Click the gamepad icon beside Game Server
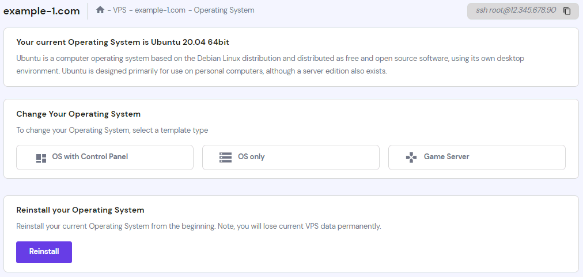The width and height of the screenshot is (583, 277). [411, 157]
